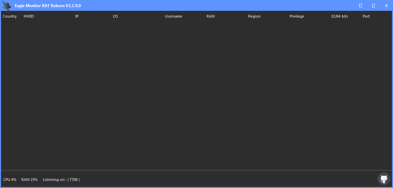This screenshot has width=393, height=188.
Task: Click the Port column header
Action: [366, 16]
